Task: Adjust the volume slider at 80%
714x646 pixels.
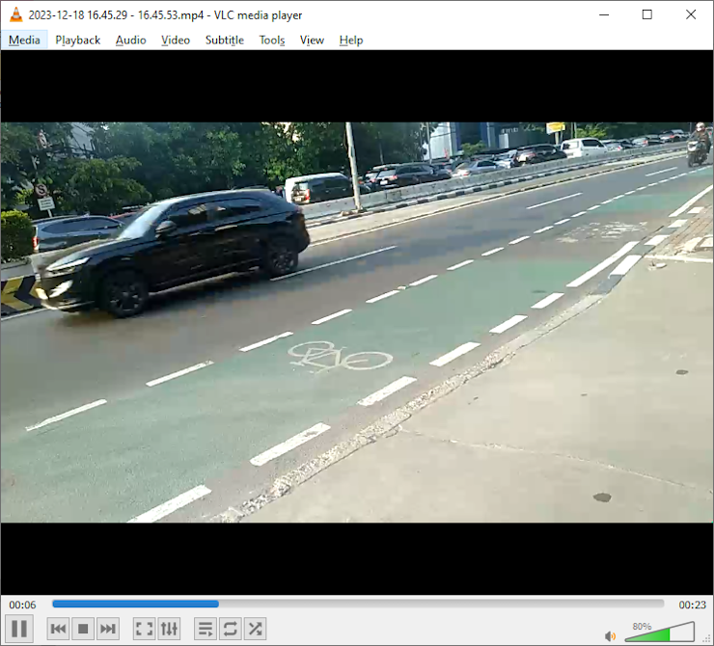Action: click(x=660, y=632)
